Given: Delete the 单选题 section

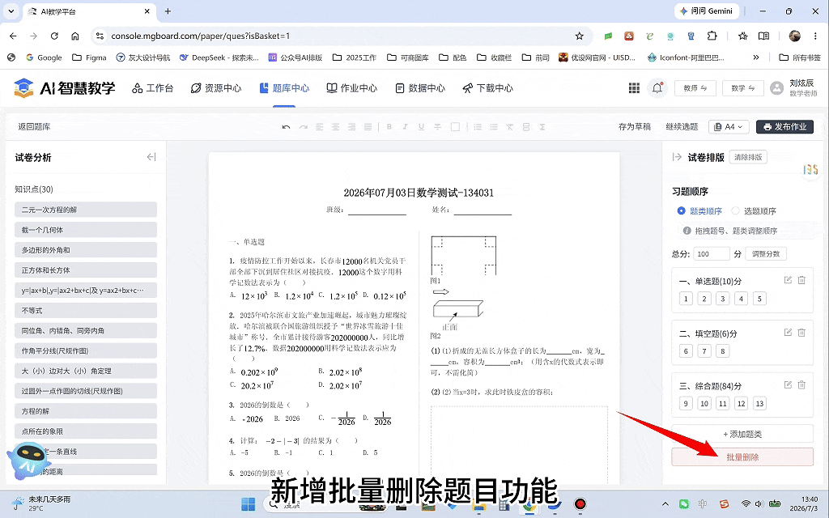Looking at the screenshot, I should click(x=801, y=280).
